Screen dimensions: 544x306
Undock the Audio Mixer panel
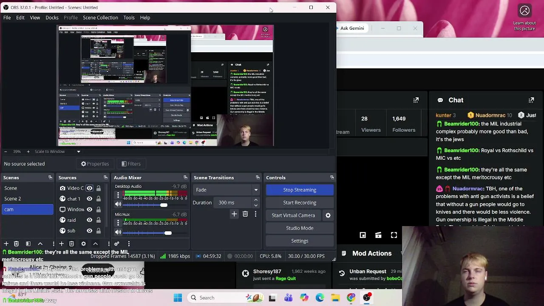coord(185,178)
